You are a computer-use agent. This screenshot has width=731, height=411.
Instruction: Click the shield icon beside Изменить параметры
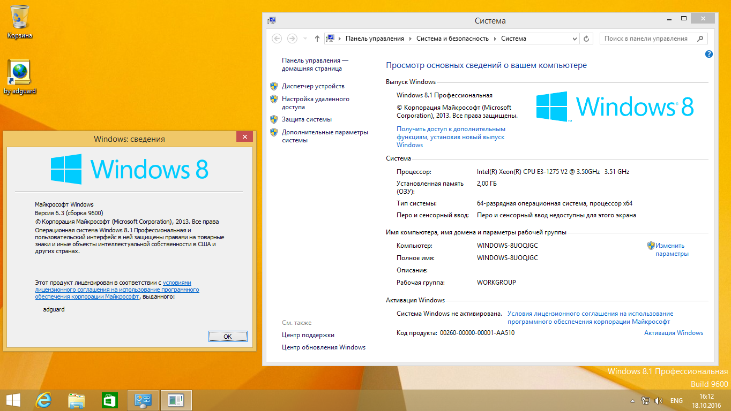click(x=651, y=246)
